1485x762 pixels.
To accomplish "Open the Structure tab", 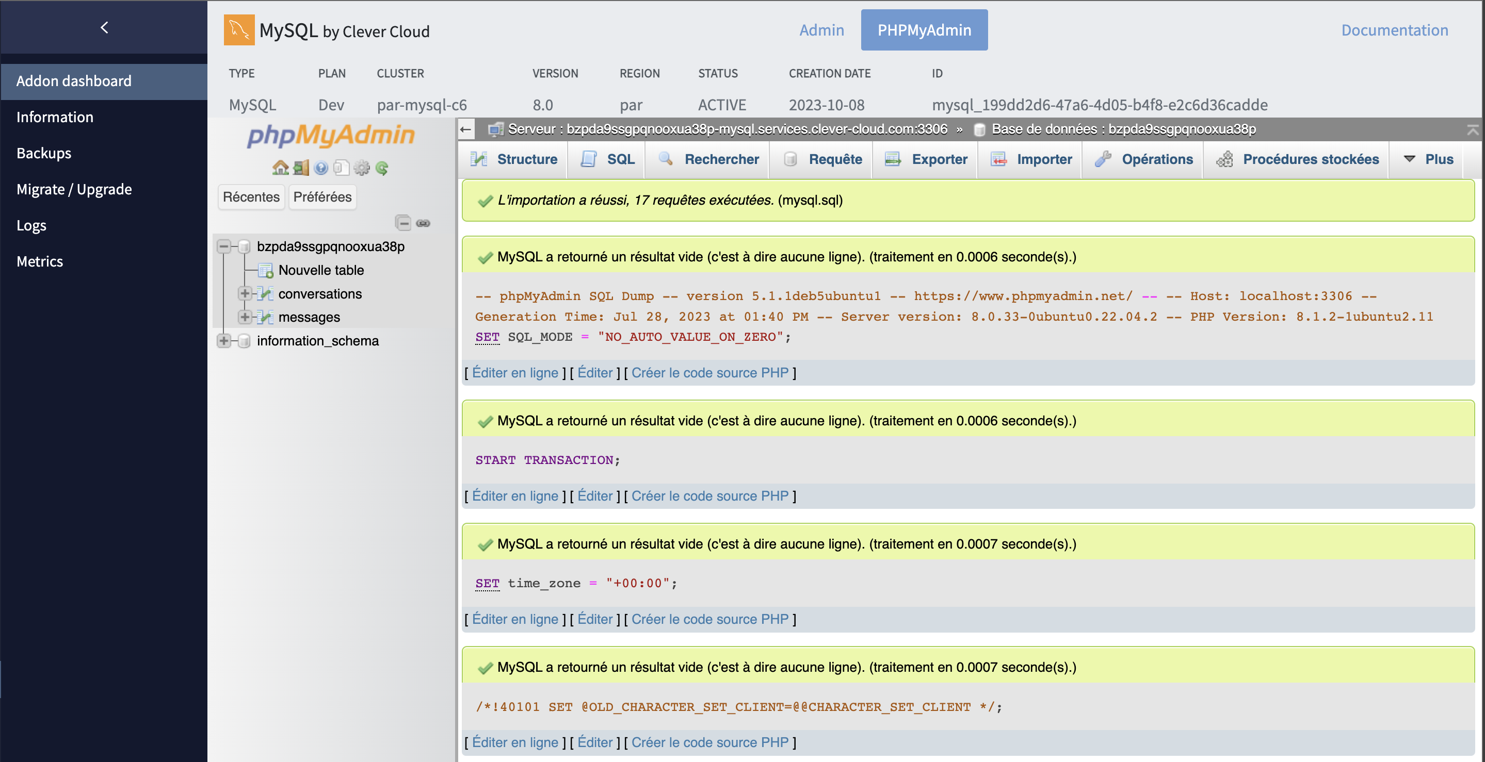I will coord(513,159).
